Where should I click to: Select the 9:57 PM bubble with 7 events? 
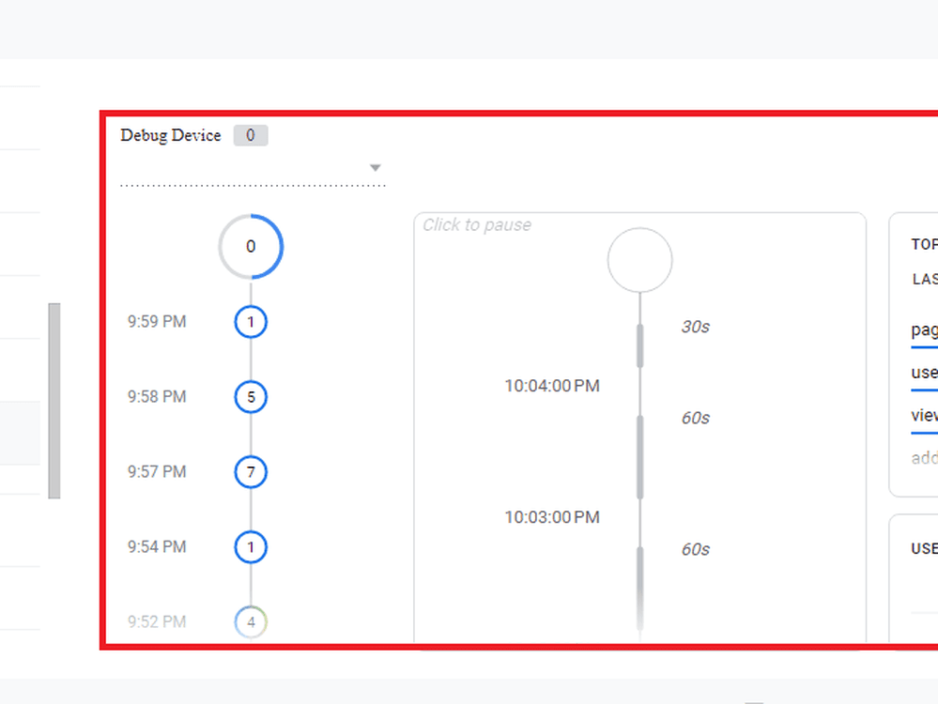tap(251, 472)
